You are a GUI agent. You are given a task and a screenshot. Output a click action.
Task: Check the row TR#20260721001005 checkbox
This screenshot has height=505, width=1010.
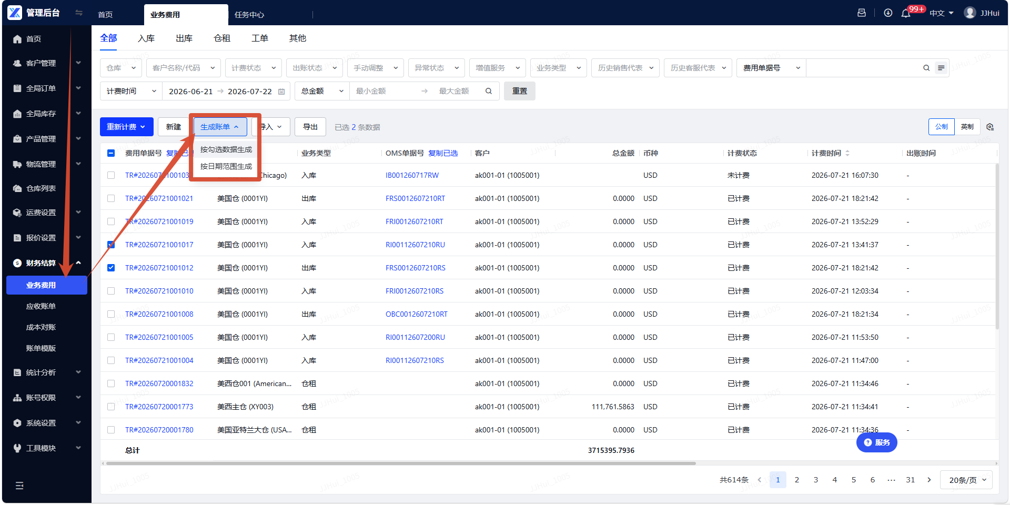click(111, 337)
